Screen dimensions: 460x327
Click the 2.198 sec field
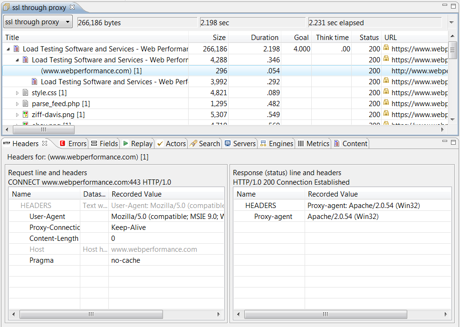coord(252,22)
